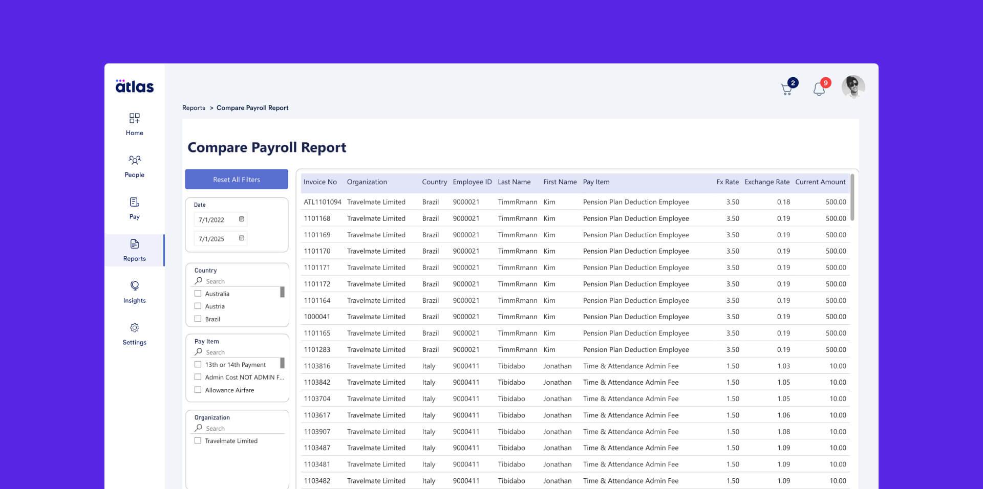
Task: Click the end date field 7/1/2025
Action: pyautogui.click(x=221, y=238)
